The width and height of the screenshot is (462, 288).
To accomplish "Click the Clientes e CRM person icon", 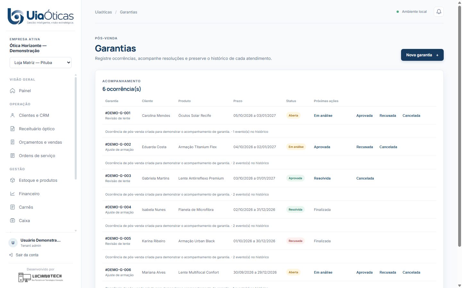I will coord(13,116).
